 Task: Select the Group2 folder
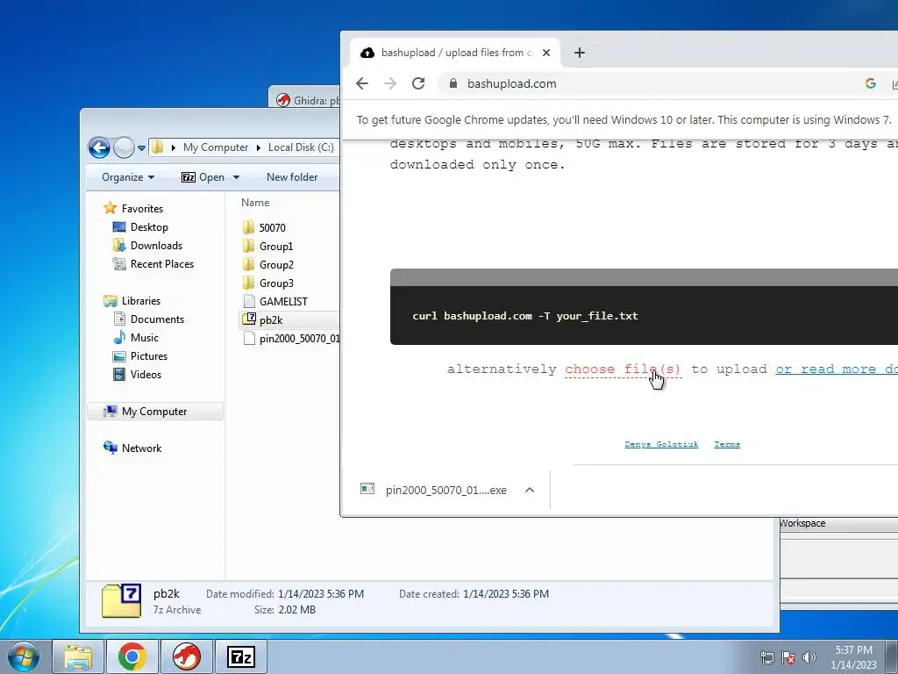pyautogui.click(x=276, y=265)
